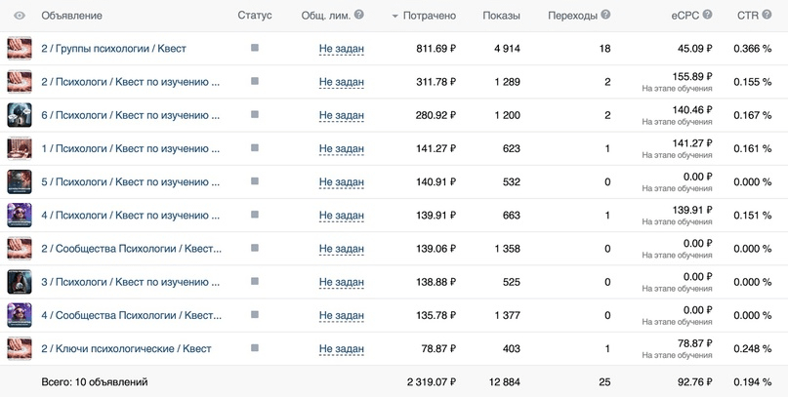Toggle status square of Группы психологии ad
788x397 pixels.
click(x=255, y=48)
